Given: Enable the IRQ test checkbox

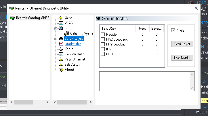Looking at the screenshot, I should [x=103, y=49].
